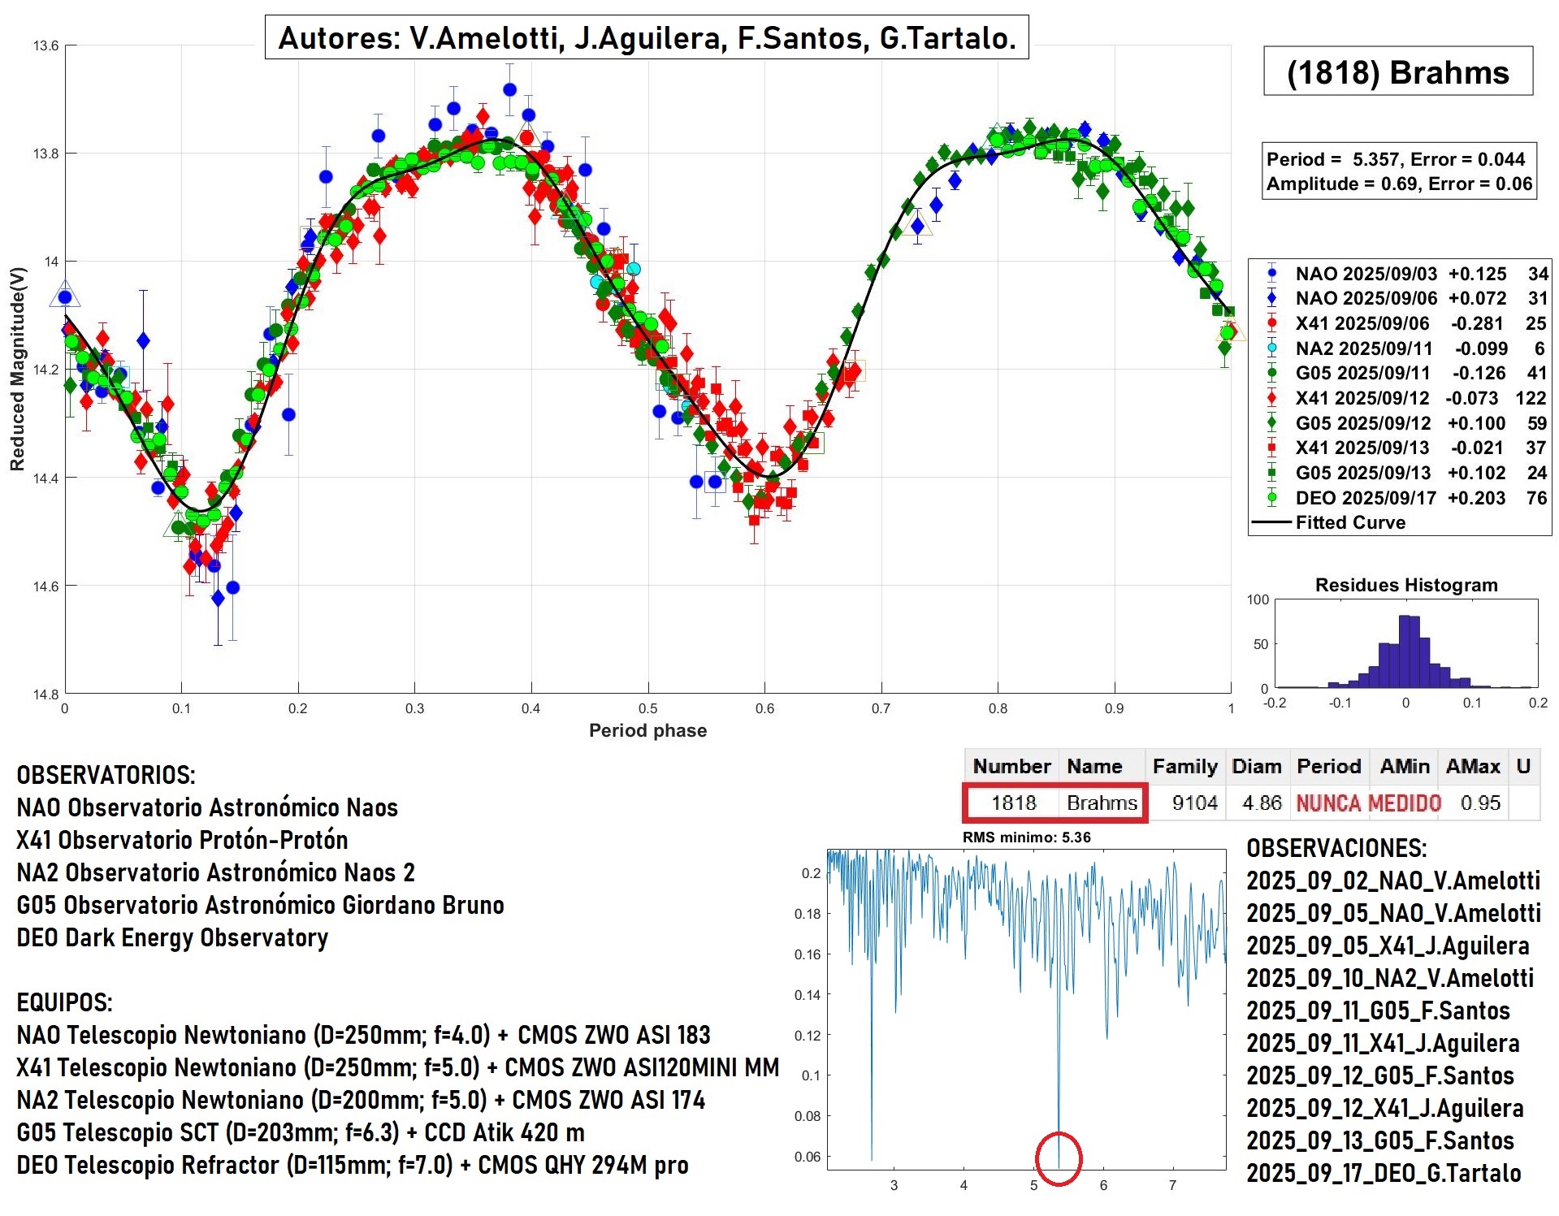Click the Period phase axis label
The height and width of the screenshot is (1216, 1559).
[647, 730]
